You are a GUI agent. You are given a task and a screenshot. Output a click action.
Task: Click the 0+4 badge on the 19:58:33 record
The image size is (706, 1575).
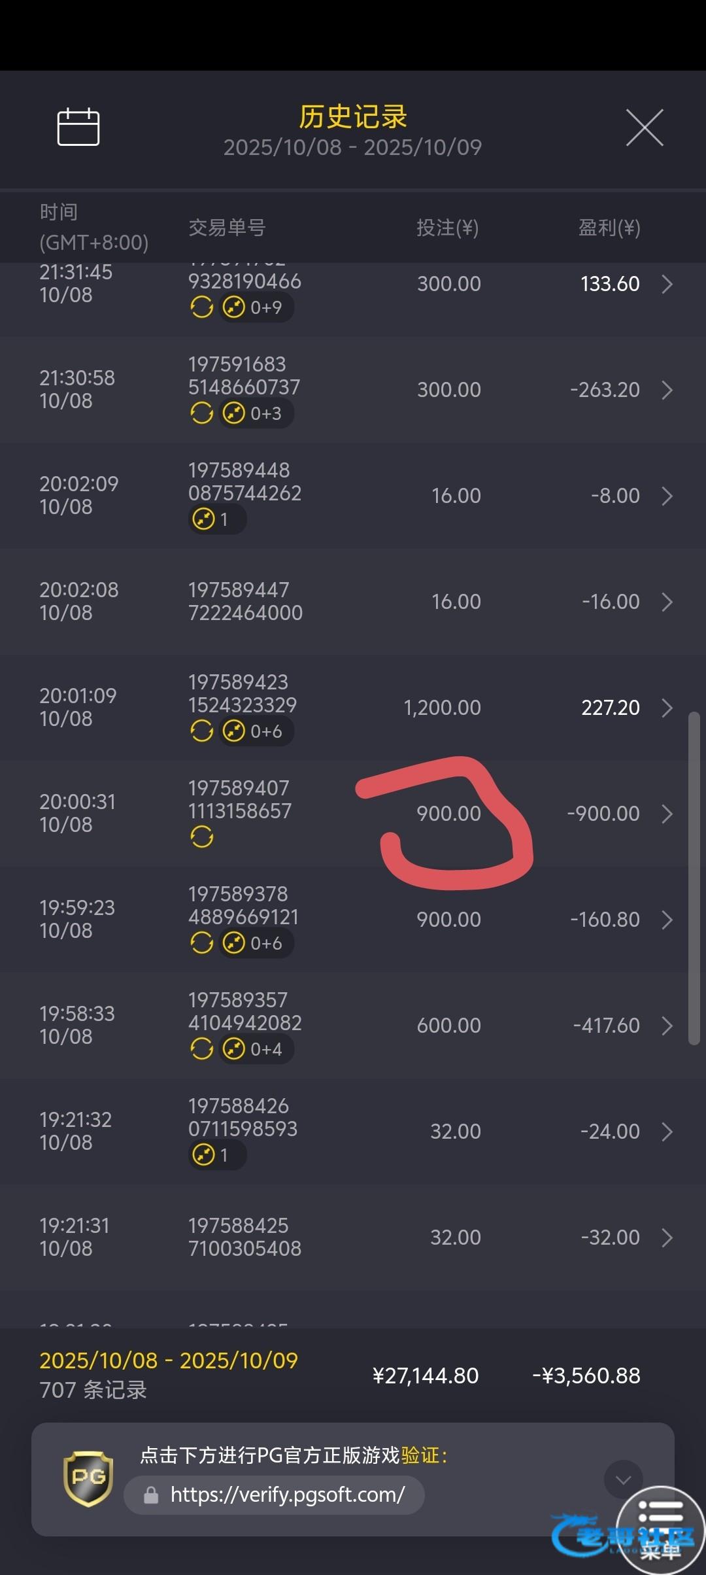pyautogui.click(x=256, y=1049)
